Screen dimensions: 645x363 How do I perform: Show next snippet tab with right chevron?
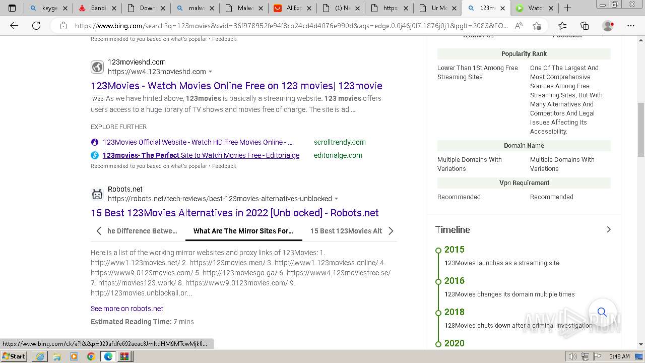pyautogui.click(x=391, y=231)
